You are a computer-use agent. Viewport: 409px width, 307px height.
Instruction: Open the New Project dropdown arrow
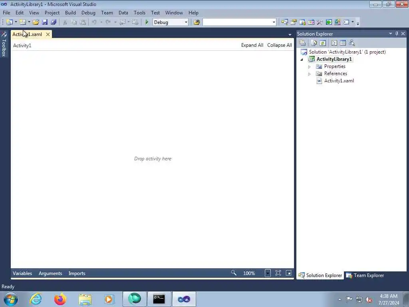pos(16,22)
